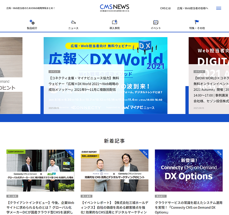Image resolution: width=229 pixels, height=215 pixels.
Task: Click the 広報・Web担当者のためのWeb戦略情報まとめ tagline
Action: (31, 8)
